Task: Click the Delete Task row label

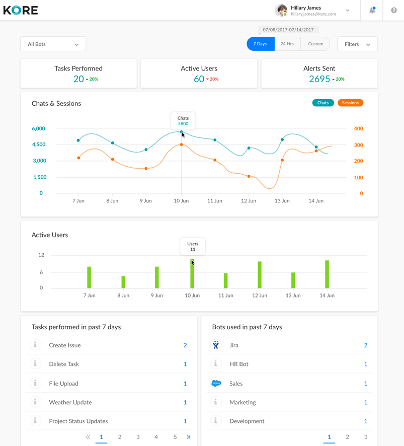Action: point(64,364)
